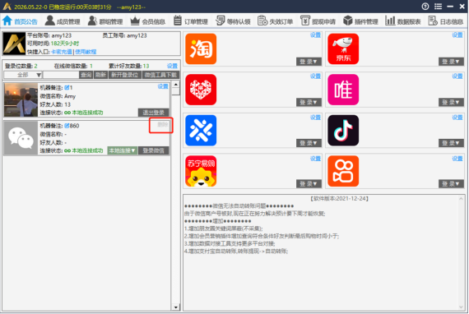This screenshot has height=314, width=469.
Task: Click the search input field beside 全部
Action: [62, 75]
